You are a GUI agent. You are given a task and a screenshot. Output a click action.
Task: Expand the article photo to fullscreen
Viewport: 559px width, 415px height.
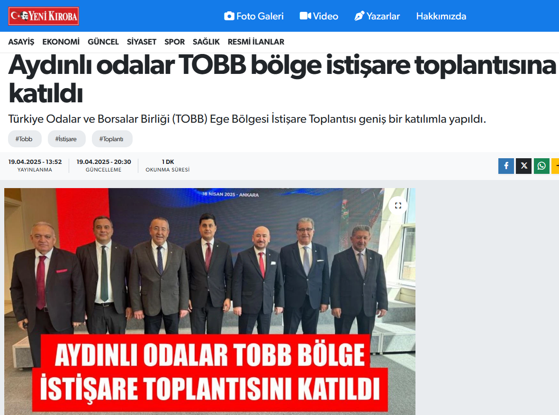pos(398,205)
